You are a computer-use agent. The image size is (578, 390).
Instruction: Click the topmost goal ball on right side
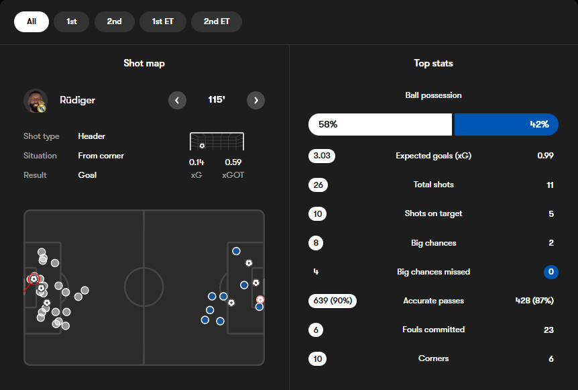(249, 263)
